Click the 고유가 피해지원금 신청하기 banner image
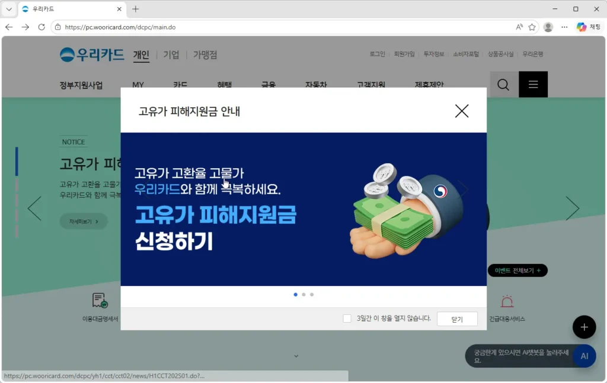This screenshot has height=383, width=607. click(x=303, y=209)
